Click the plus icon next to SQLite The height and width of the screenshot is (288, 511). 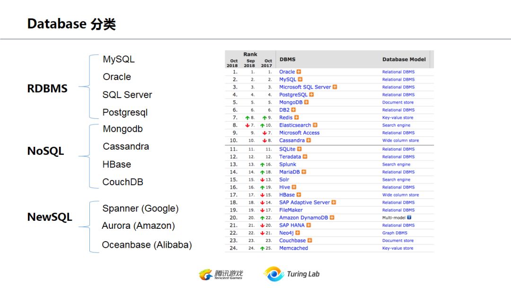[299, 149]
